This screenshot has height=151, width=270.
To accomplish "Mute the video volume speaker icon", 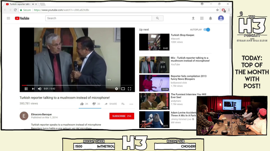I will pos(40,89).
